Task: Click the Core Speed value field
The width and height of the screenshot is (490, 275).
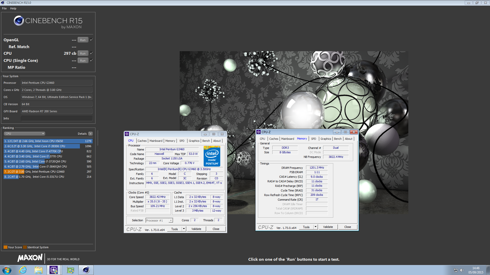Action: (157, 197)
